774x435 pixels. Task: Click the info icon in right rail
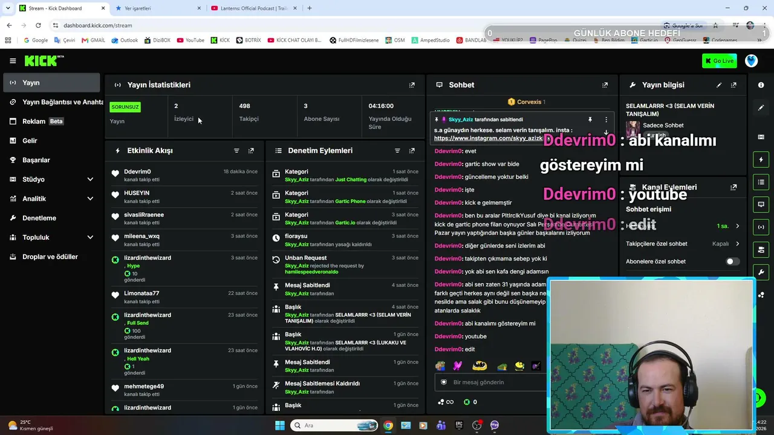[761, 85]
